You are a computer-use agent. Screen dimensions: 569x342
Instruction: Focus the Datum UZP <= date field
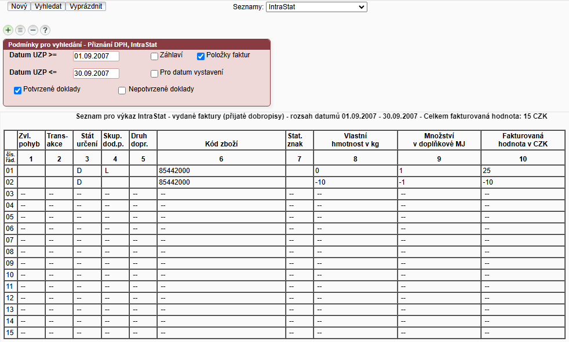point(96,73)
